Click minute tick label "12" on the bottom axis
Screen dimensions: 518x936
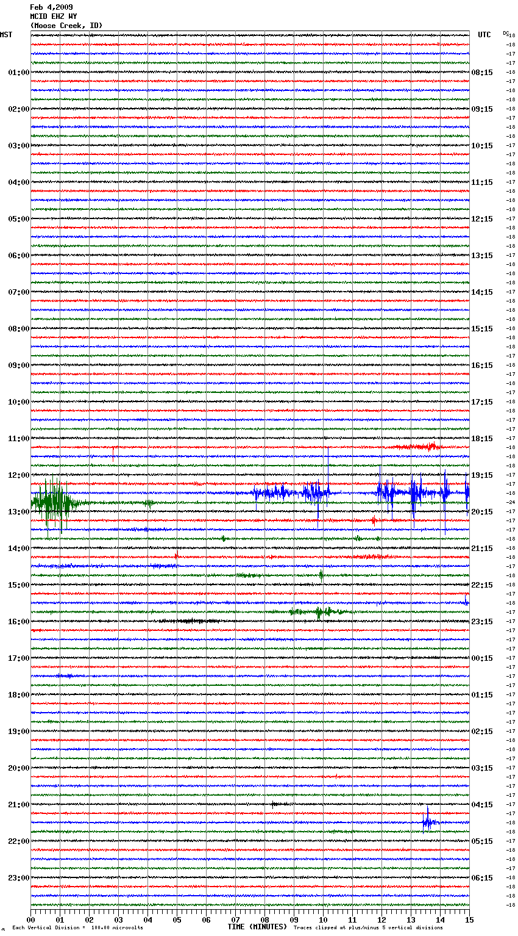(x=382, y=920)
